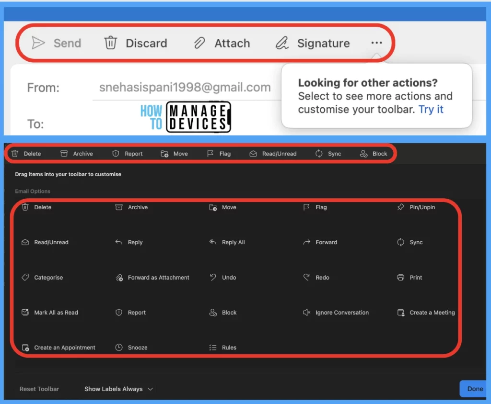The width and height of the screenshot is (491, 404).
Task: Click the Reset Toolbar button
Action: point(39,389)
